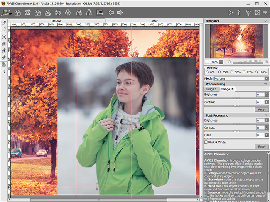The width and height of the screenshot is (270, 202).
Task: Collapse the Preprocessing panel
Action: click(x=266, y=84)
